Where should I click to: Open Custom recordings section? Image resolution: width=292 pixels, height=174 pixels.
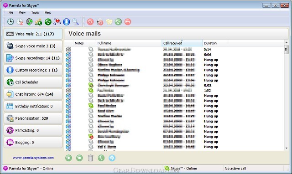point(33,70)
